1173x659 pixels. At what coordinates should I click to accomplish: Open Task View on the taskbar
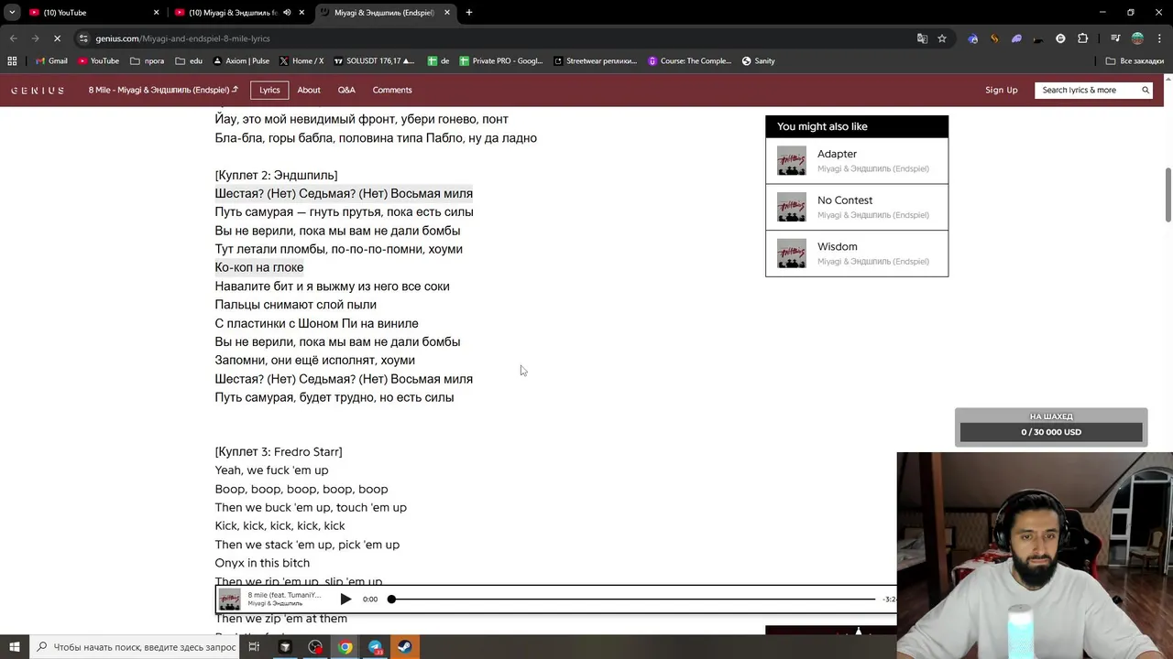(x=254, y=647)
